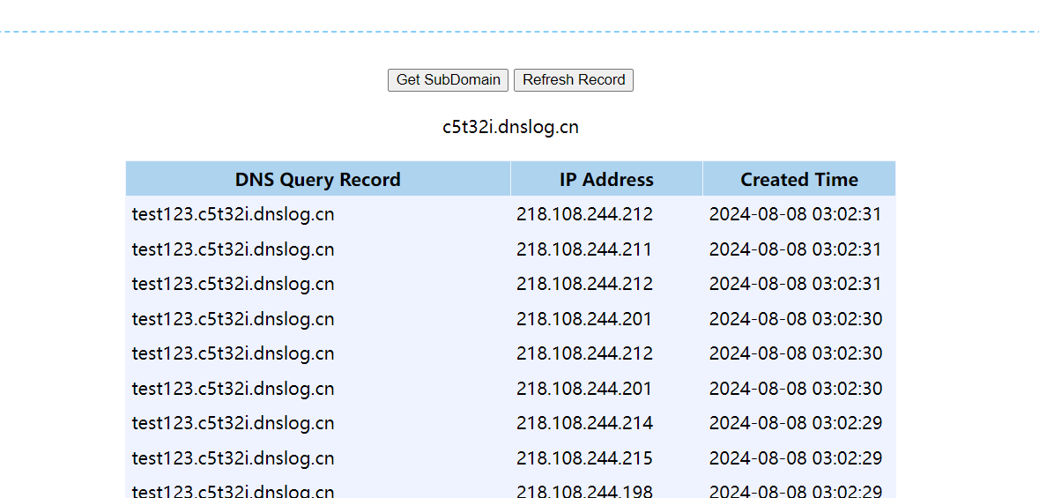Click the test123 record in the 218.108.244.215 row
The image size is (1039, 498).
[234, 458]
